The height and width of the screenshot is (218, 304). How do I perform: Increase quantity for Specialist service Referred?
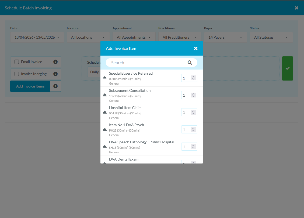coord(193,77)
